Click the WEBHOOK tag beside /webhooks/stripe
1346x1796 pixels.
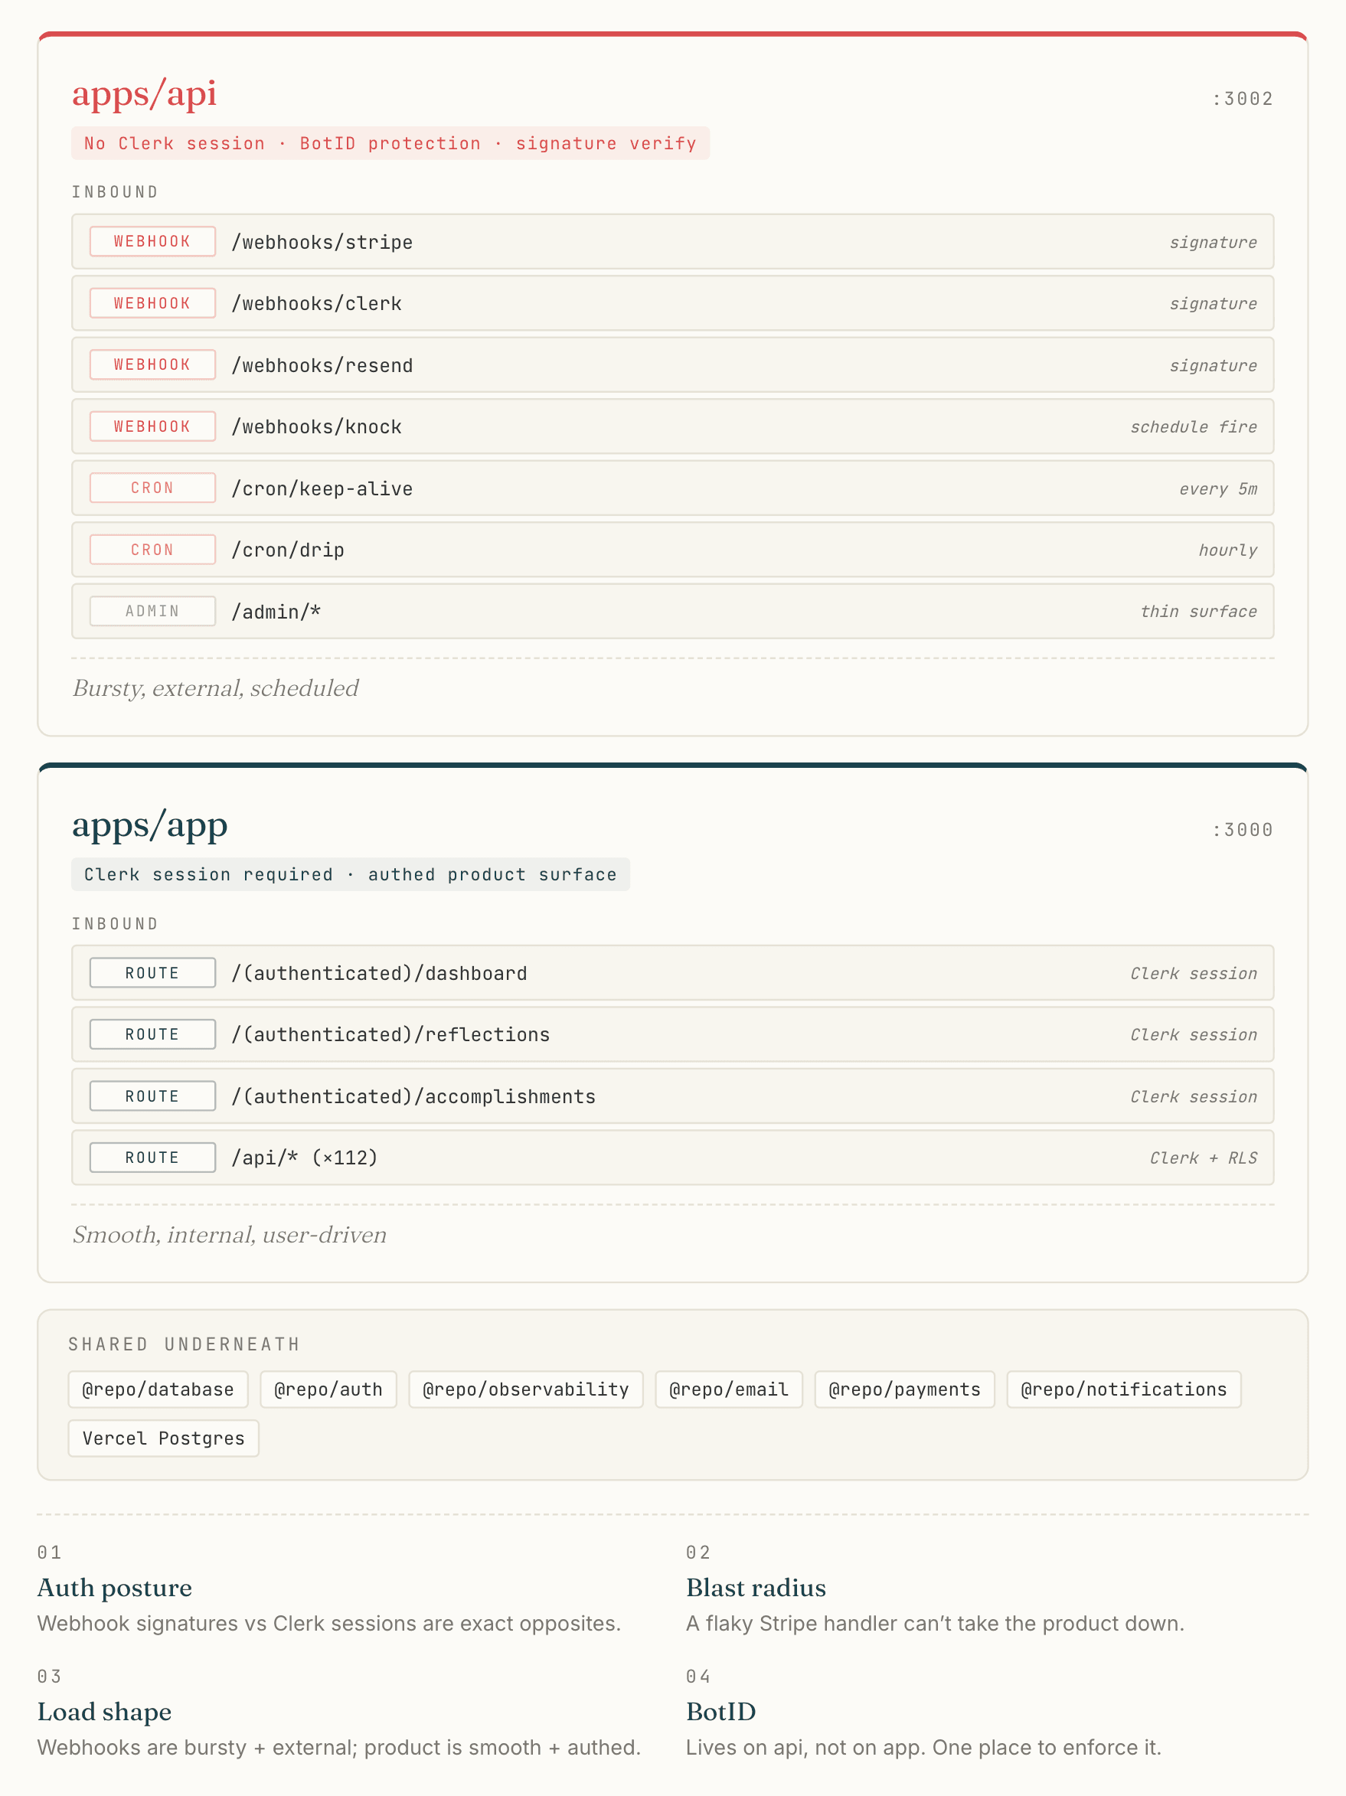(152, 242)
